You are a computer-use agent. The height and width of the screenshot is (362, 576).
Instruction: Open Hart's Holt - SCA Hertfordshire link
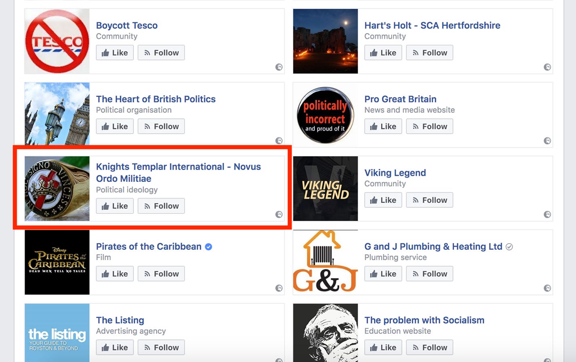point(433,25)
